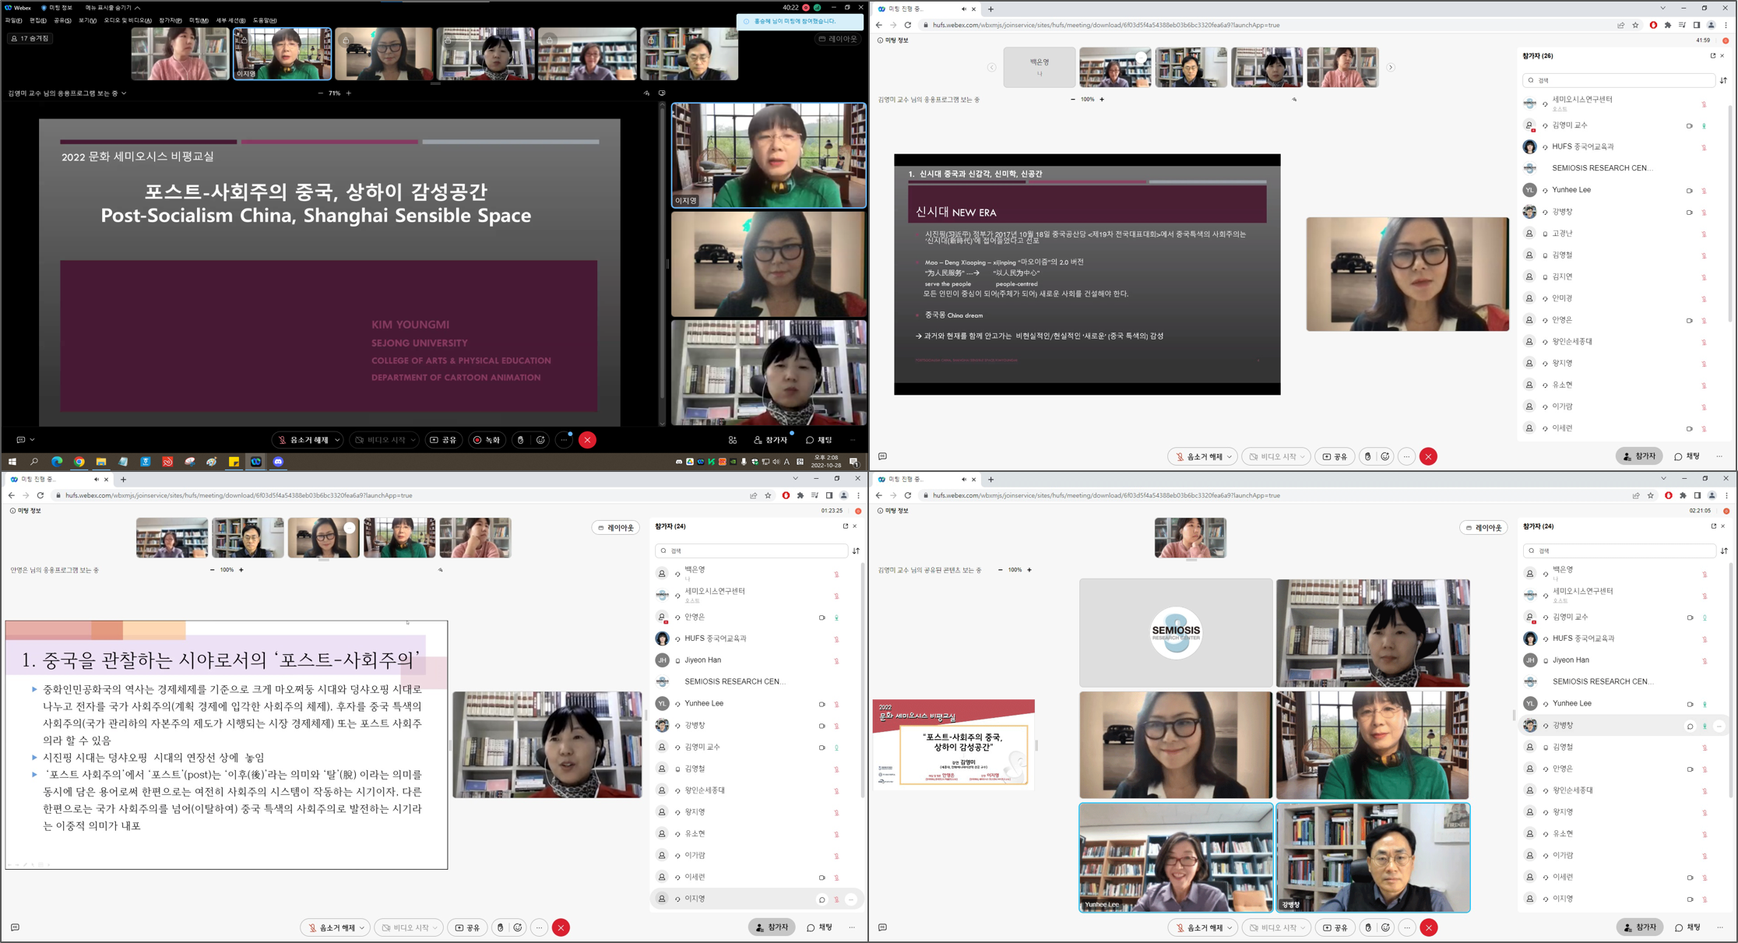Click the raise hand icon beside 녹화
Image resolution: width=1738 pixels, height=943 pixels.
pos(520,440)
